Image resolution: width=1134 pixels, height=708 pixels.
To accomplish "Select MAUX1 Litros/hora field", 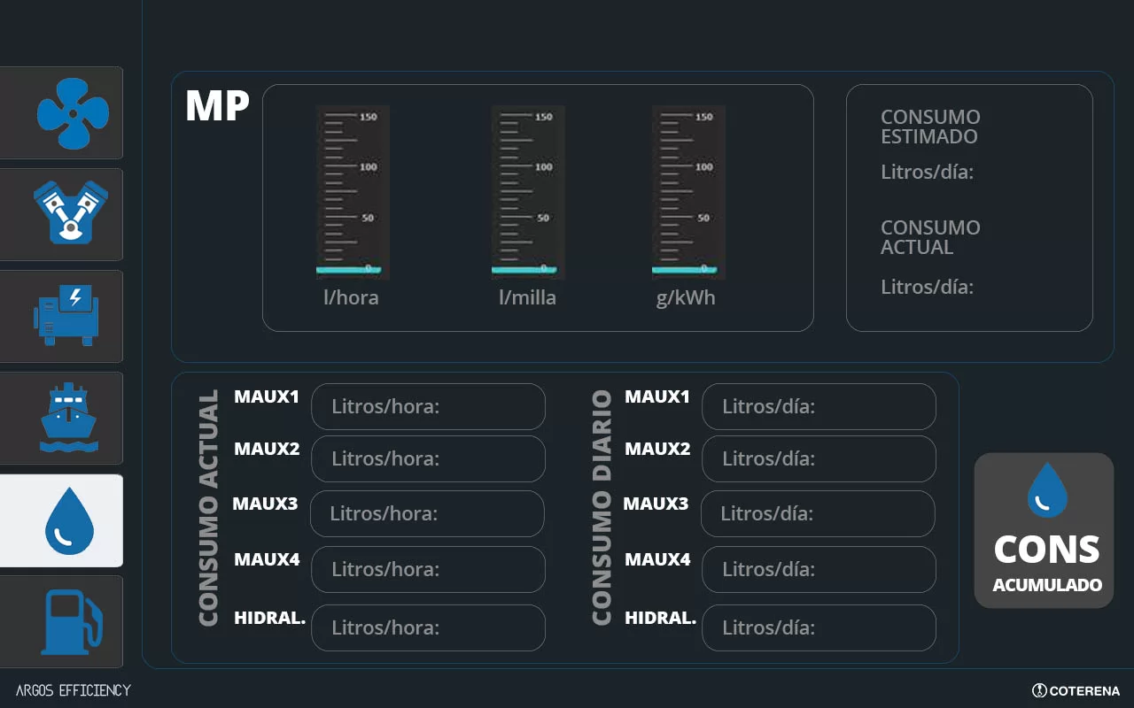I will [428, 406].
